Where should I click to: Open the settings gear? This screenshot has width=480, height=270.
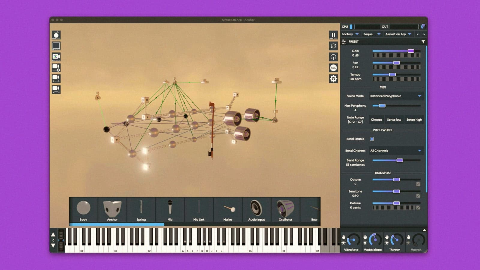pyautogui.click(x=333, y=79)
